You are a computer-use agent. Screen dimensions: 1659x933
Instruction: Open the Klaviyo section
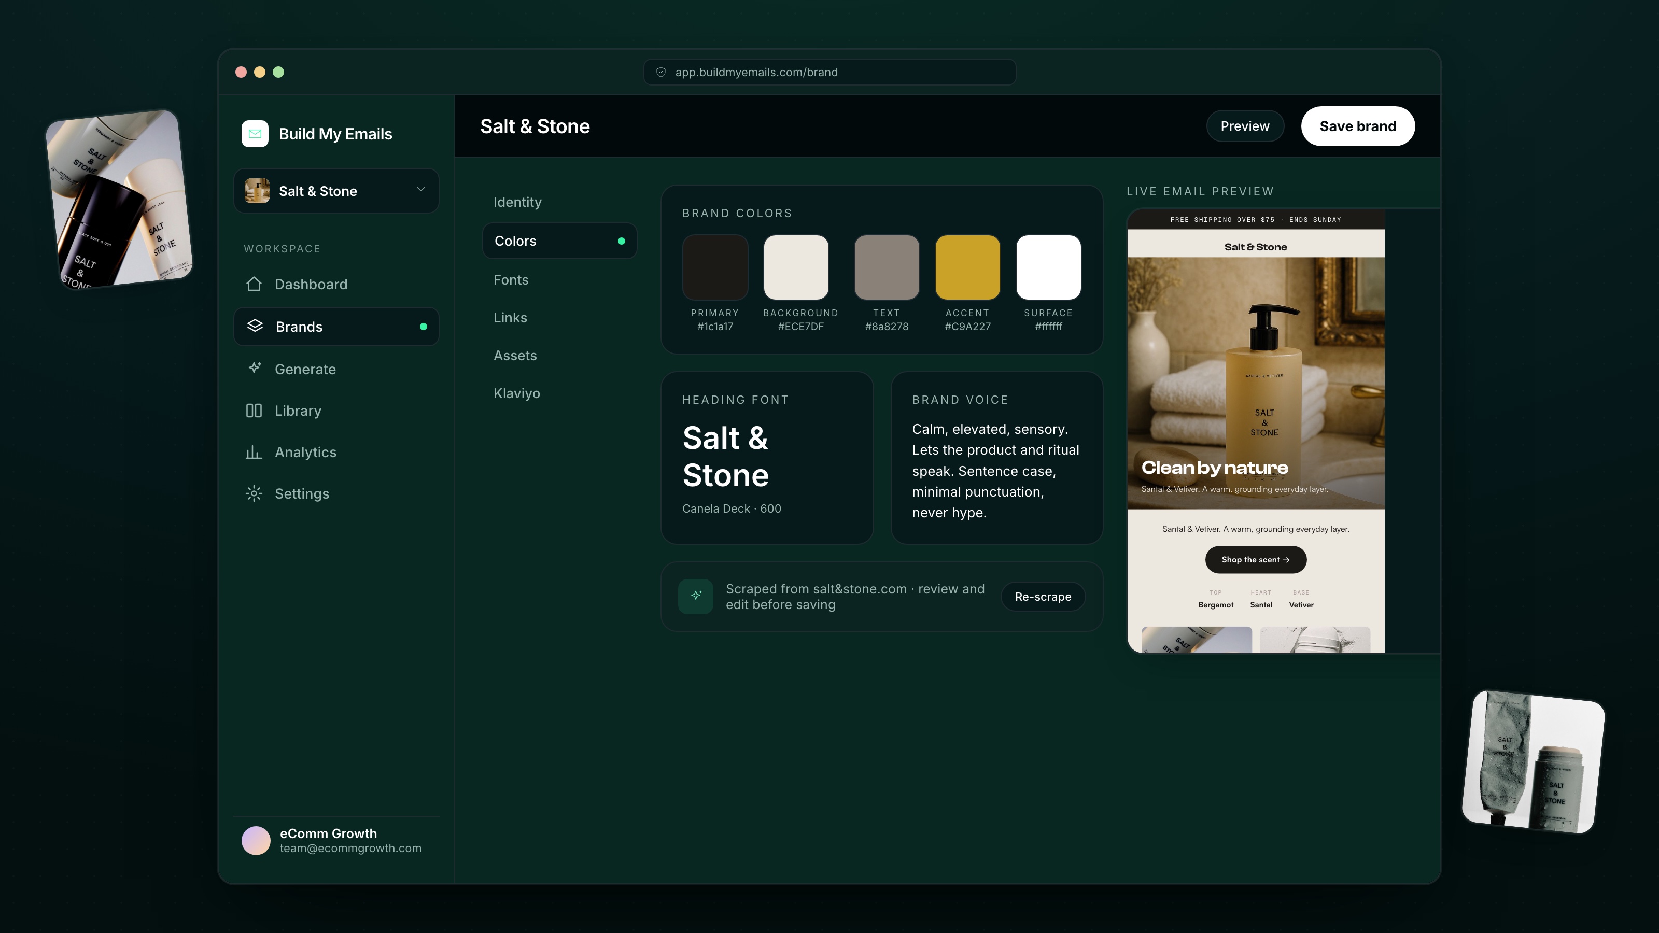[516, 393]
